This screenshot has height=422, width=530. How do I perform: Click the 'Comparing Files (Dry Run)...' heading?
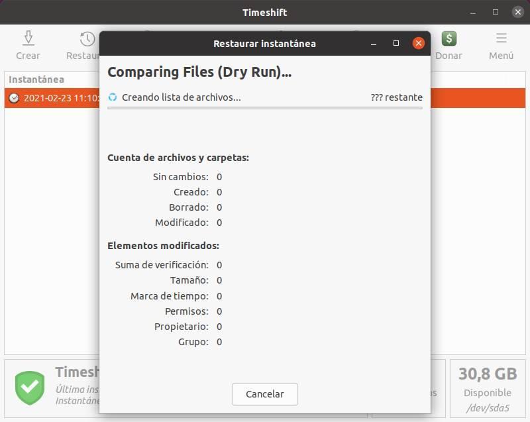(199, 72)
